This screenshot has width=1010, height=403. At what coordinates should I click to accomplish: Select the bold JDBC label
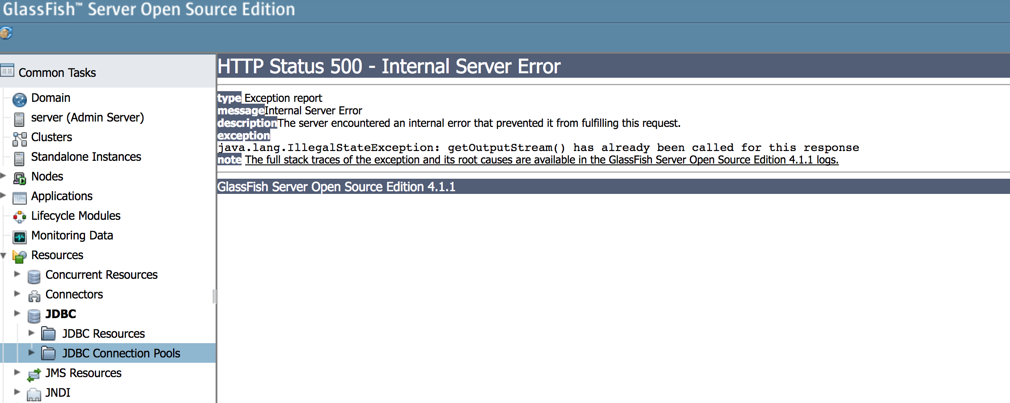click(x=61, y=314)
